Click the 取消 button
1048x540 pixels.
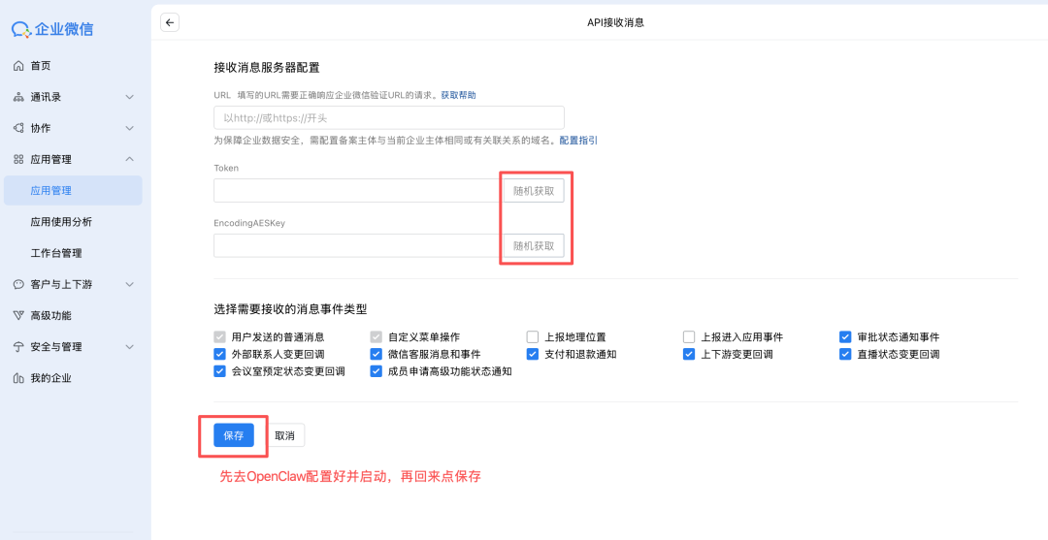284,436
